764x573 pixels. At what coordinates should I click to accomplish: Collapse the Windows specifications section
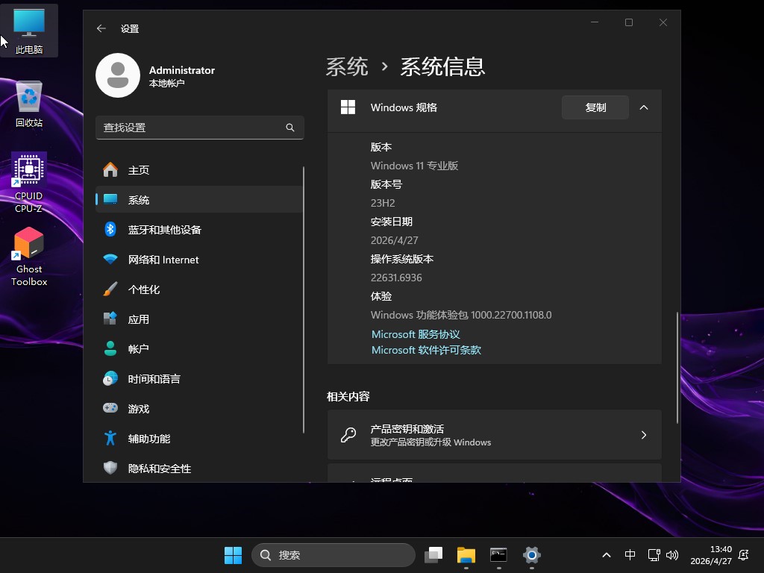click(644, 107)
